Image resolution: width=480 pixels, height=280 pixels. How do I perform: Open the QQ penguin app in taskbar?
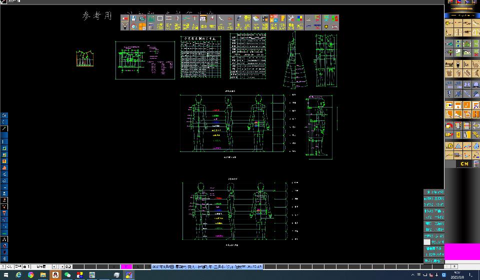(x=55, y=275)
